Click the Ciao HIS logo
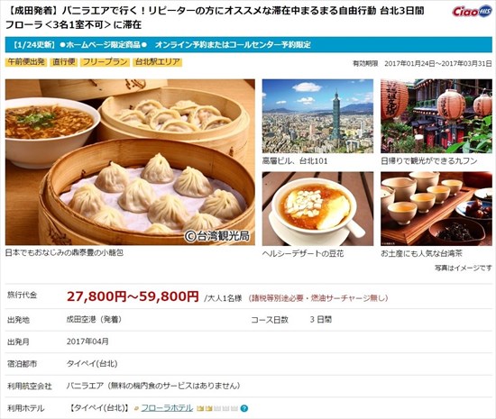The width and height of the screenshot is (496, 419). (x=472, y=12)
